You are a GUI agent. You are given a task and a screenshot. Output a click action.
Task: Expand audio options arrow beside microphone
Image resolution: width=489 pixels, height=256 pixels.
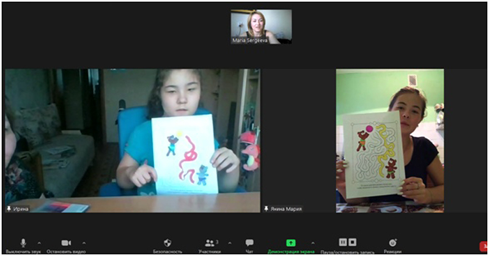(x=40, y=243)
